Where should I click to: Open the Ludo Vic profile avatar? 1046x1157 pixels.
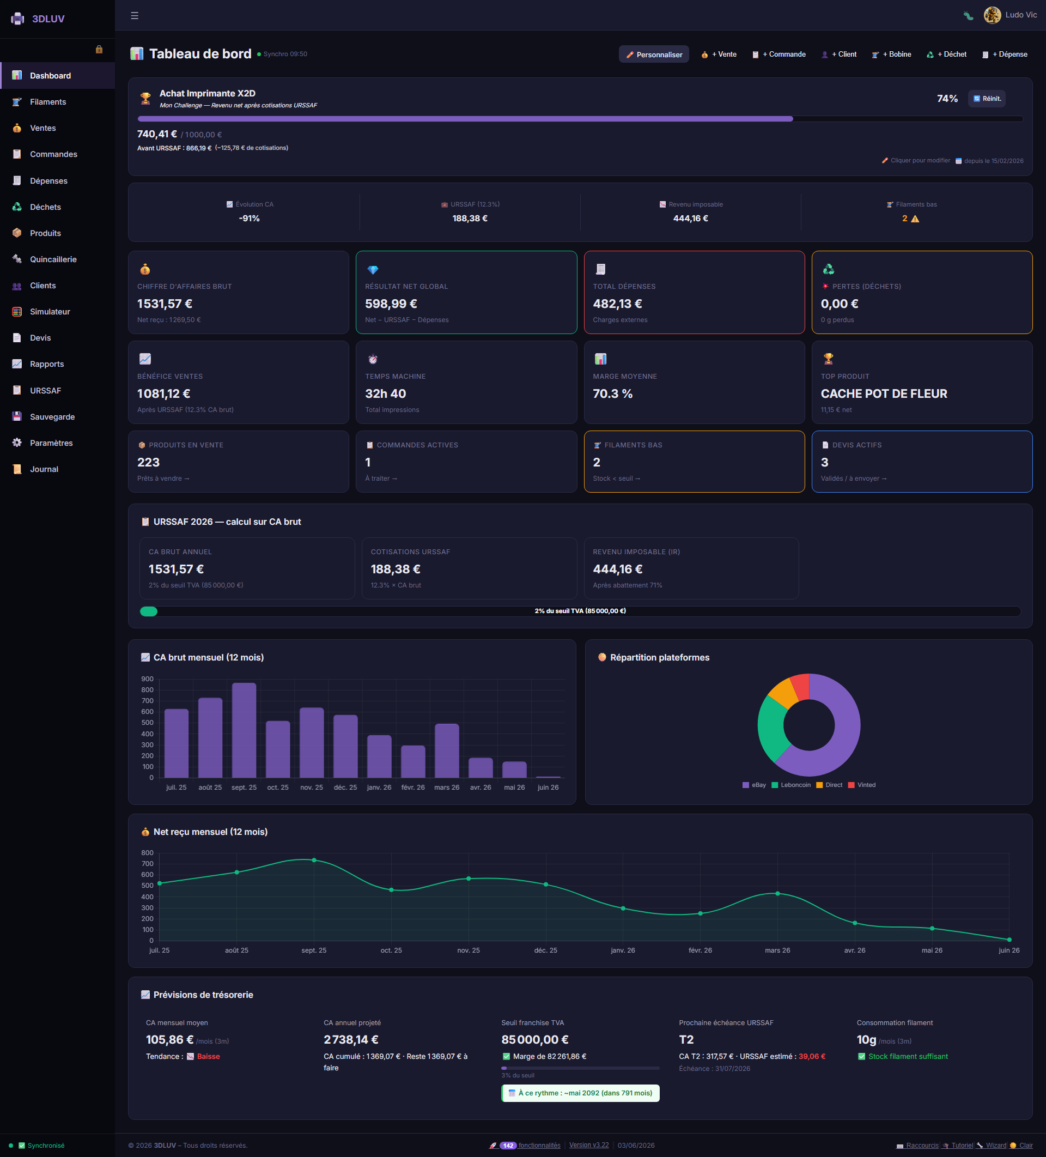coord(992,15)
